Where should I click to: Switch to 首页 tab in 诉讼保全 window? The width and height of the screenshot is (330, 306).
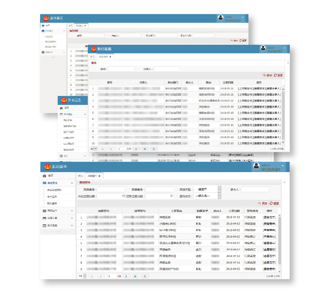click(x=80, y=176)
